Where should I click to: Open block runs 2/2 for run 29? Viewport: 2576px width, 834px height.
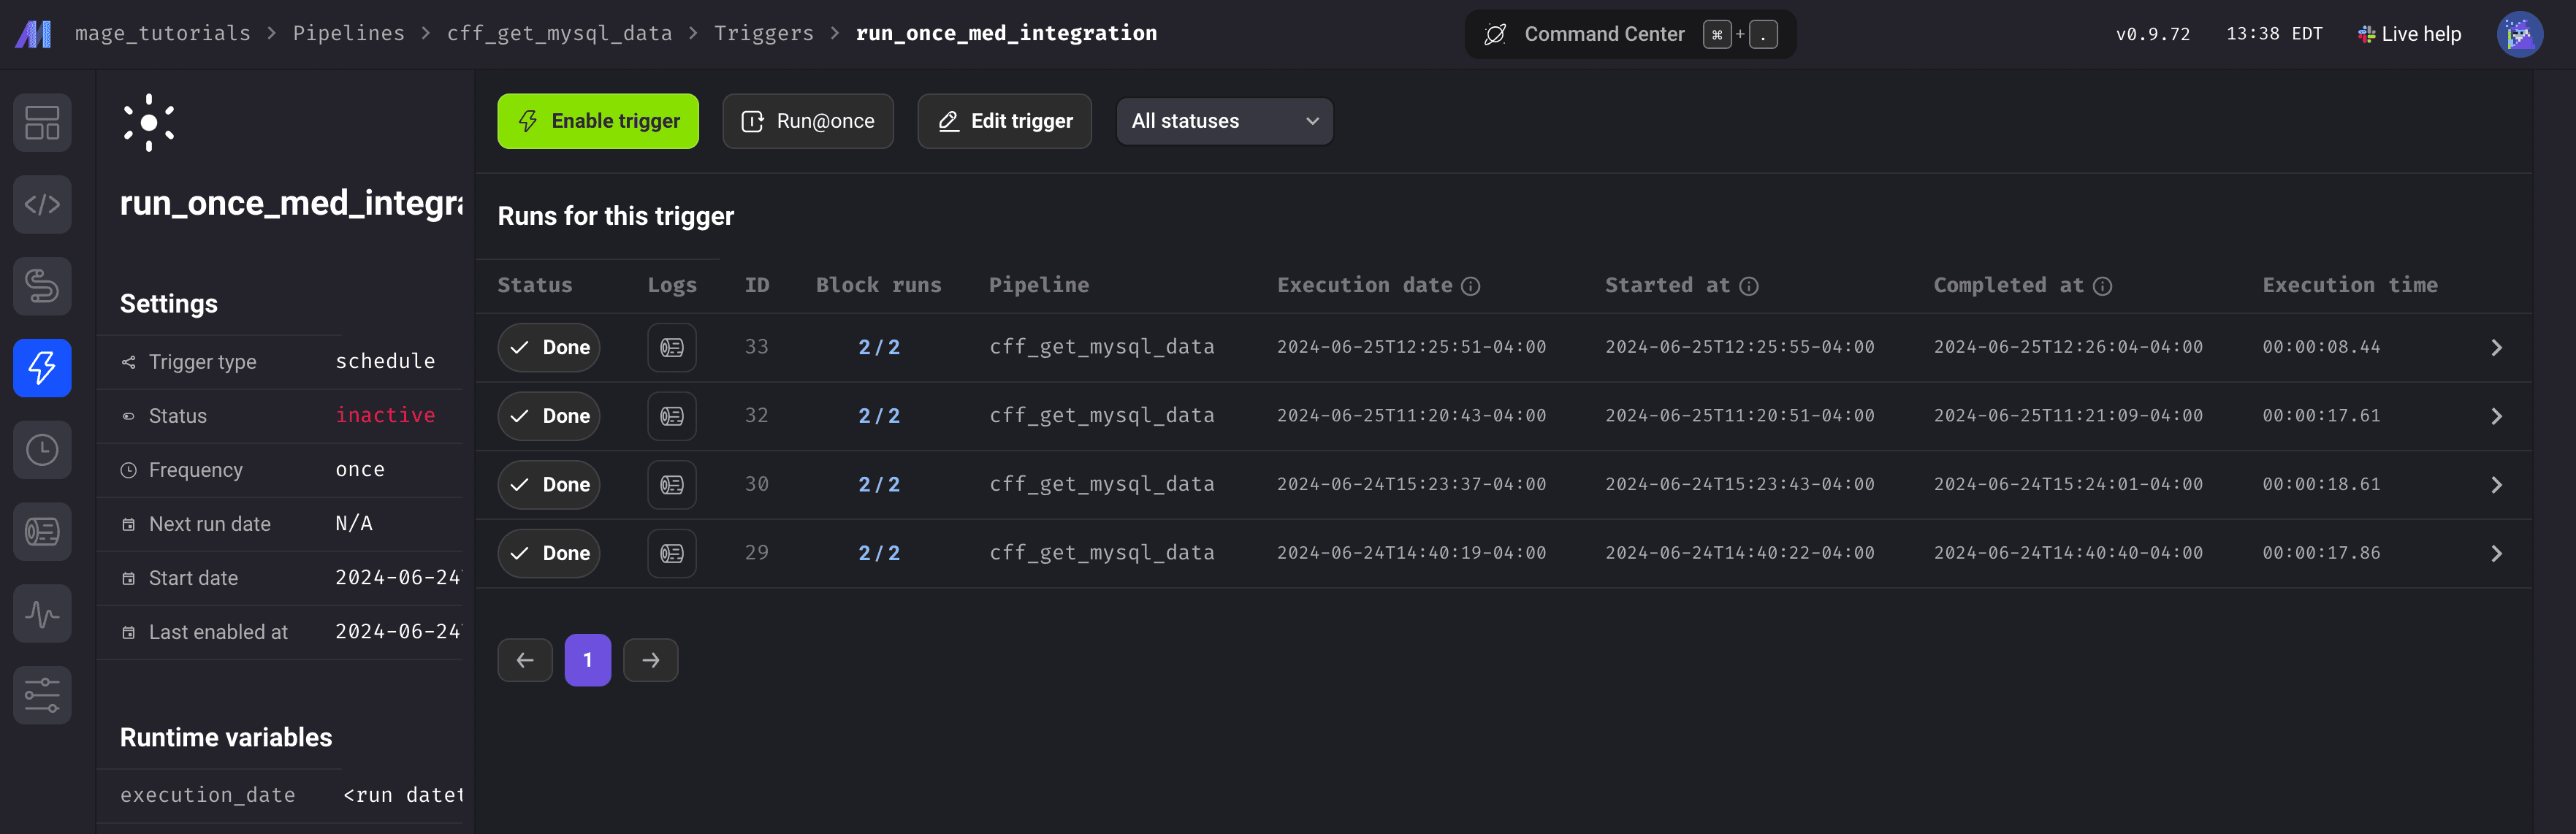(879, 553)
